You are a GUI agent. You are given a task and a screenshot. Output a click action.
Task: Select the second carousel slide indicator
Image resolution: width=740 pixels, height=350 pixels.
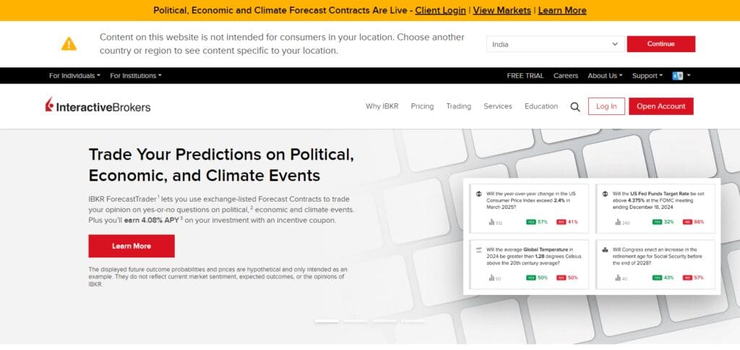356,321
